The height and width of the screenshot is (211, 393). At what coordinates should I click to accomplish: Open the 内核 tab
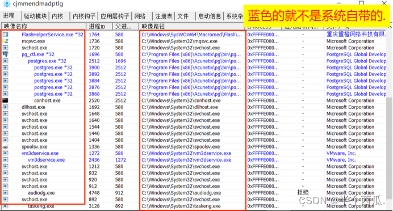[57, 16]
